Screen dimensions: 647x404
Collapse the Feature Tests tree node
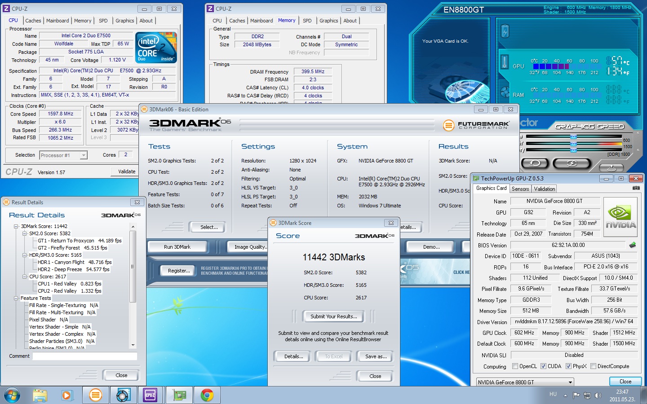16,299
